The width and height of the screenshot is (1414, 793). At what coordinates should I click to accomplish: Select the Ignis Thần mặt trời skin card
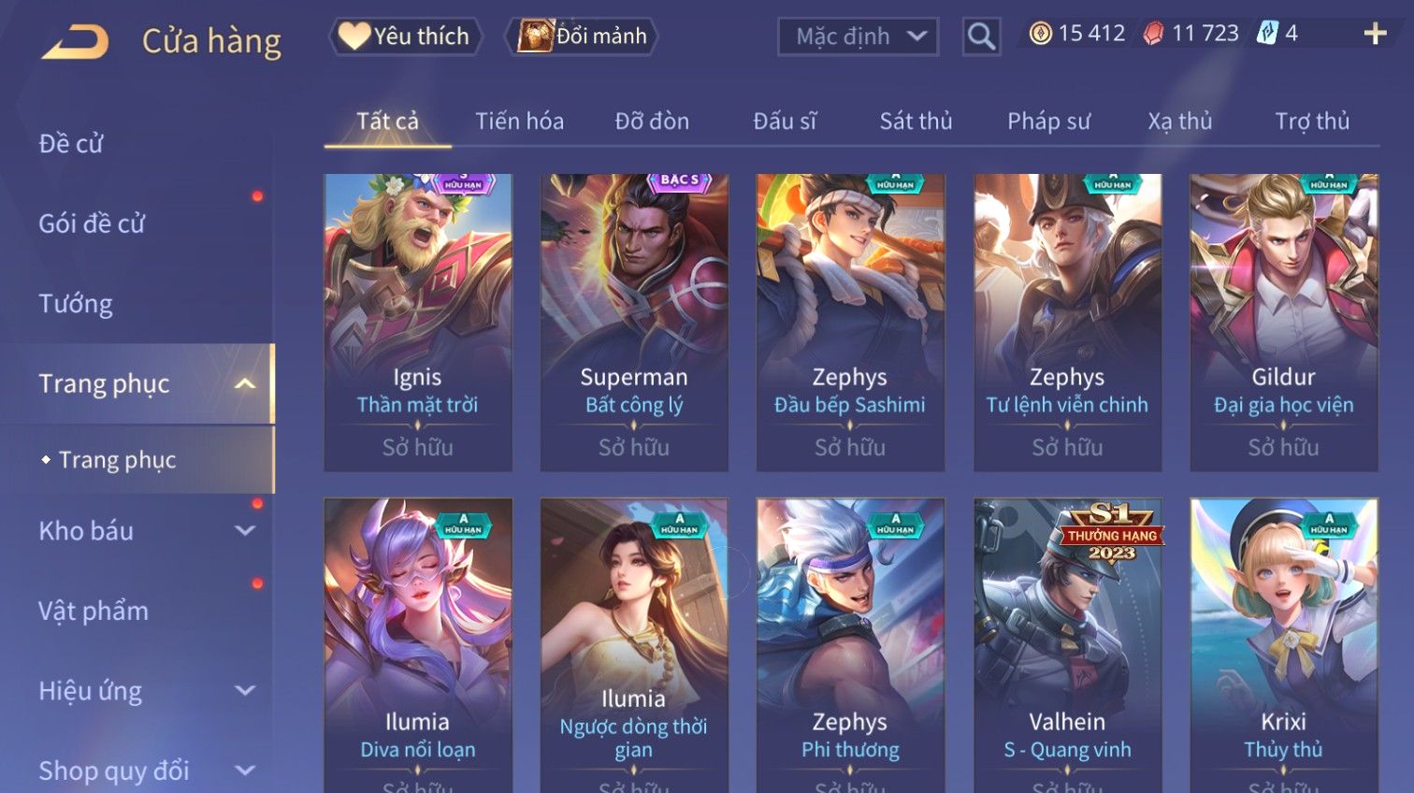[418, 323]
